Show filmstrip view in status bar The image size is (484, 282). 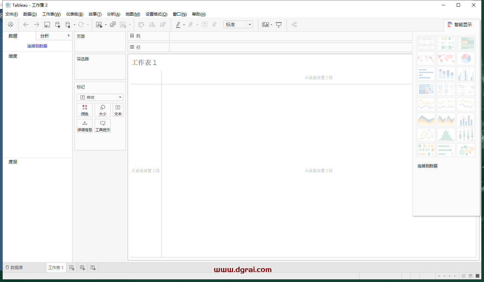470,276
